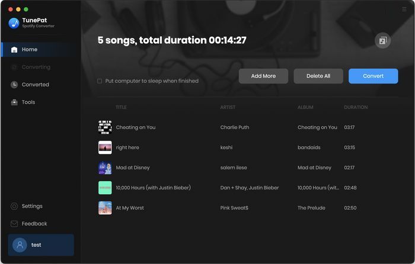Select the Mad at Disney song title

(x=133, y=168)
